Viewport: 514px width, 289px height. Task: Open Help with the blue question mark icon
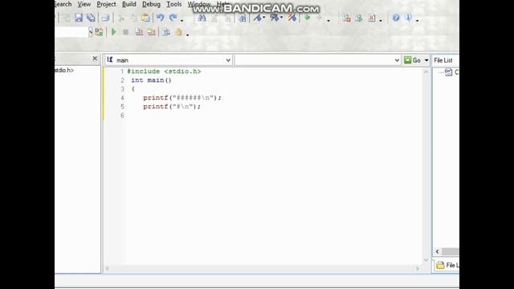[x=396, y=18]
